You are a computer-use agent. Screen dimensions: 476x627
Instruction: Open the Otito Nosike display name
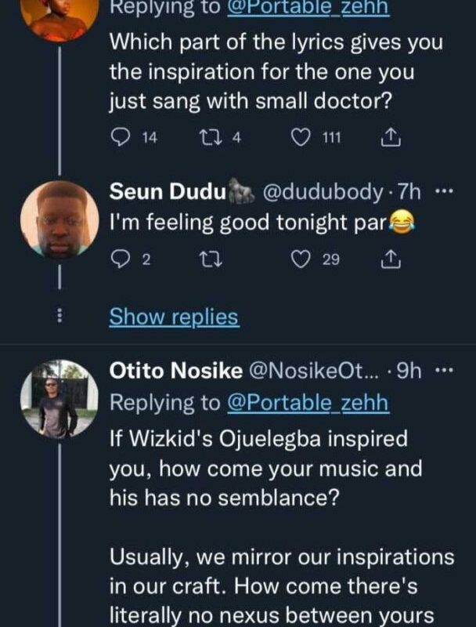point(175,371)
